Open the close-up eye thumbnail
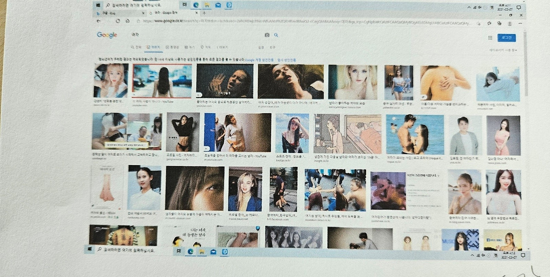 (x=195, y=188)
